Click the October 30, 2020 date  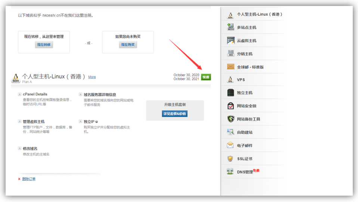pyautogui.click(x=186, y=75)
